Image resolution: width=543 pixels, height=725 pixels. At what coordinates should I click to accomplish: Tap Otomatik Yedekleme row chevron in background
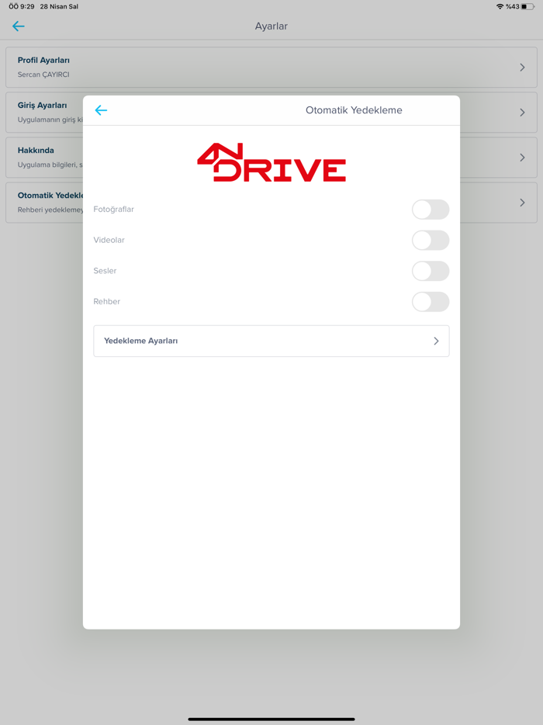522,203
